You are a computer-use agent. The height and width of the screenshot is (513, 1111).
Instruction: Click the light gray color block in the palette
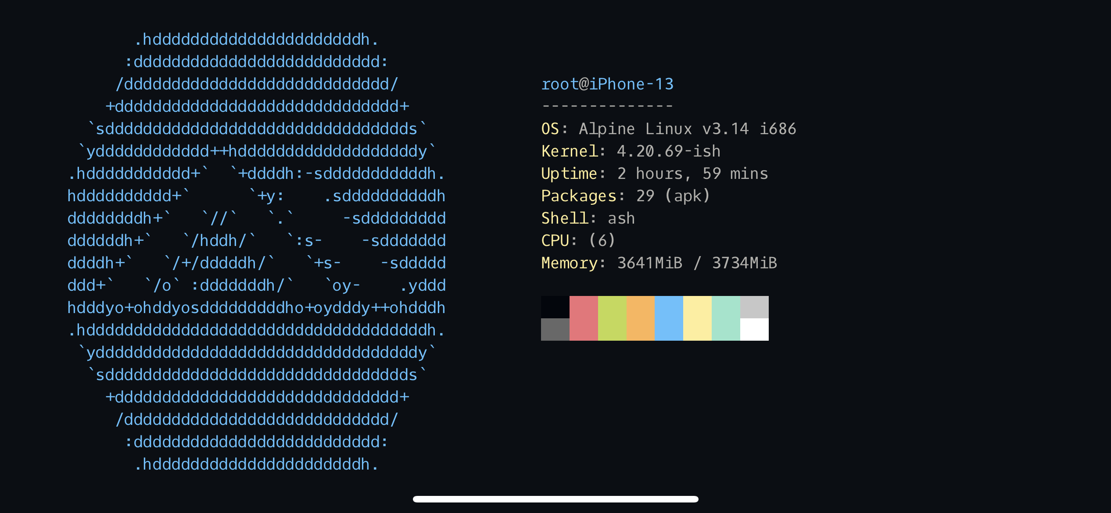pos(754,307)
